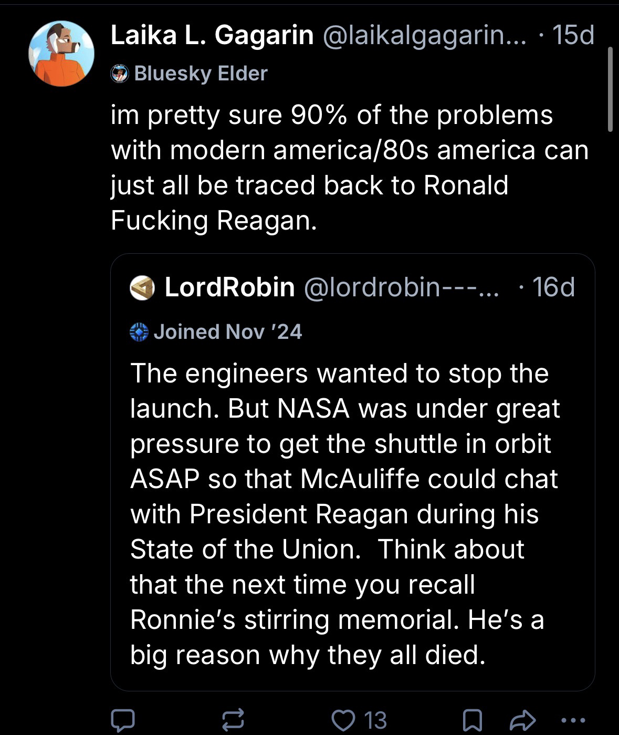Click the share arrow icon
The image size is (619, 735).
pyautogui.click(x=522, y=720)
